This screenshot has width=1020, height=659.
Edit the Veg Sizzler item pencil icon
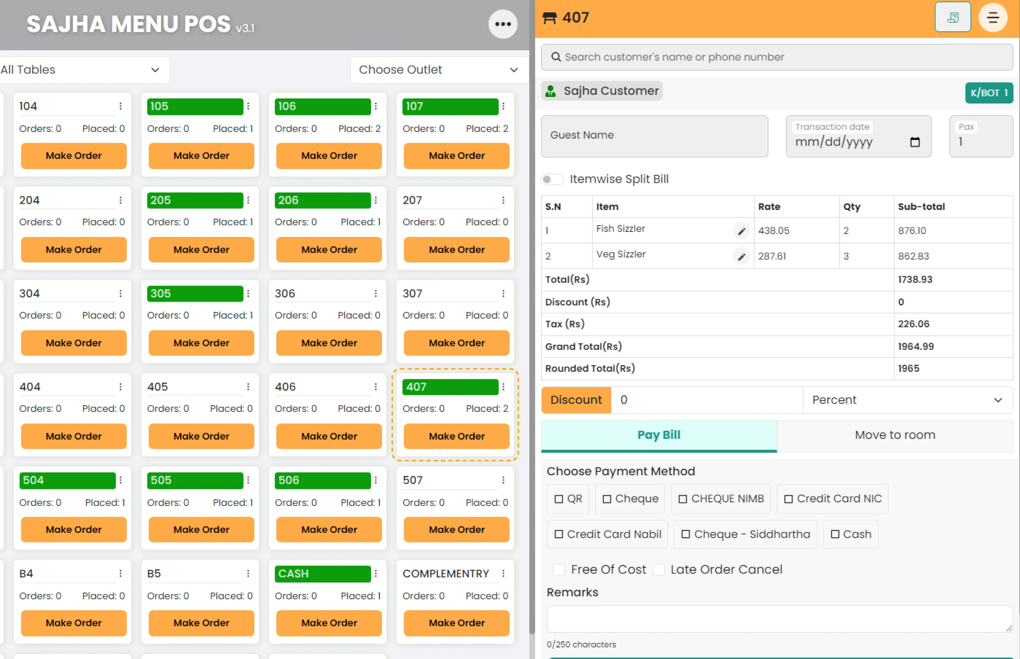click(741, 257)
